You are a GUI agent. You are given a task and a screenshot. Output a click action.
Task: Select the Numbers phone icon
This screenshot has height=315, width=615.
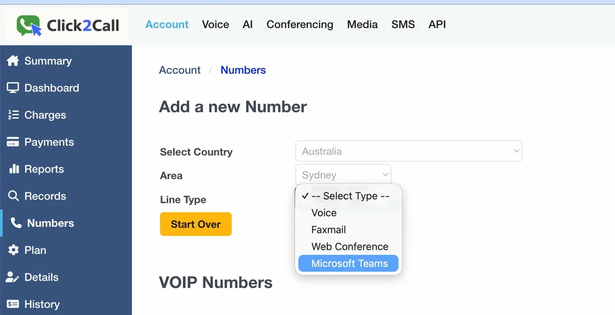[x=15, y=223]
